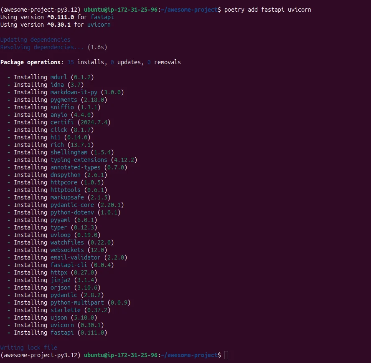Click the terminal cursor at the final prompt
371x363 pixels.
tap(226, 355)
